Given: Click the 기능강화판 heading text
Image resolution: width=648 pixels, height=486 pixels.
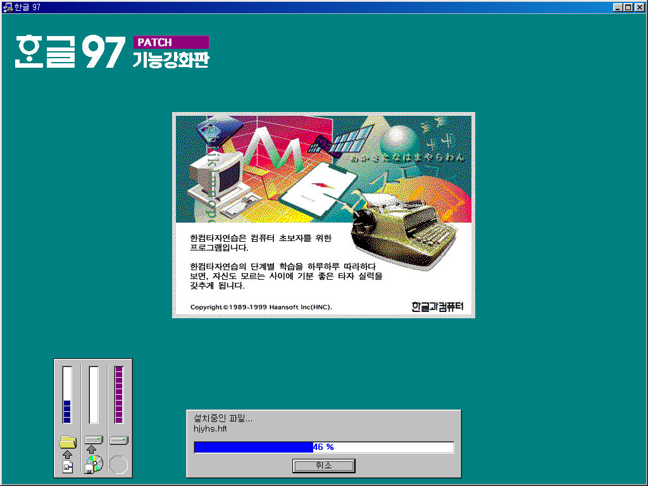Looking at the screenshot, I should [171, 59].
